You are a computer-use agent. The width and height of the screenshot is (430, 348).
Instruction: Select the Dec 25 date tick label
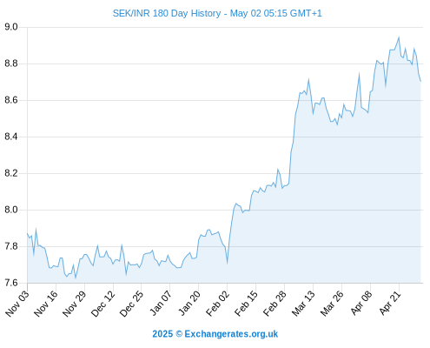132,303
